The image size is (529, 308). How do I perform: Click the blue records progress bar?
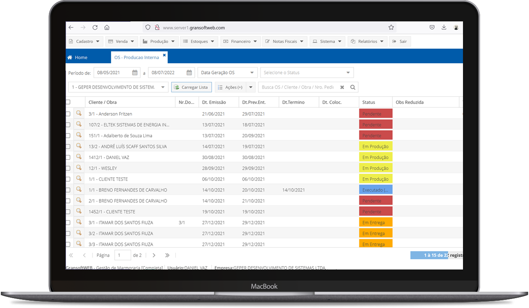coord(430,255)
